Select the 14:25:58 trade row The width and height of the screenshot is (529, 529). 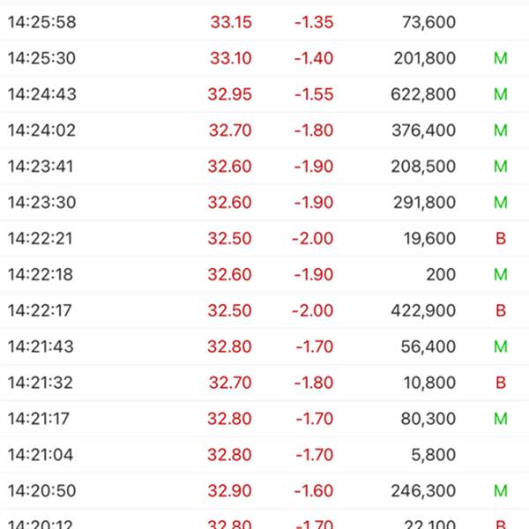click(x=264, y=22)
